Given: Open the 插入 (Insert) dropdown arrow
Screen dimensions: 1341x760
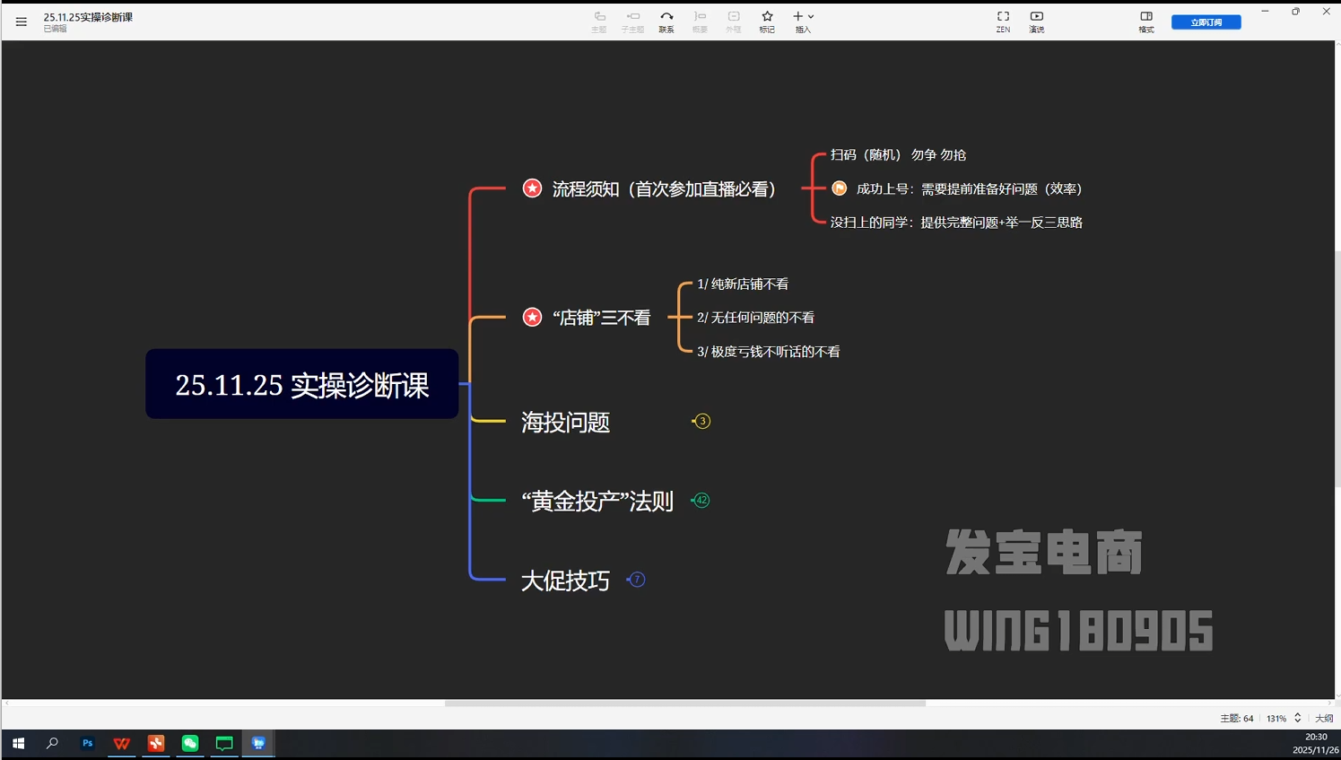Looking at the screenshot, I should click(810, 16).
